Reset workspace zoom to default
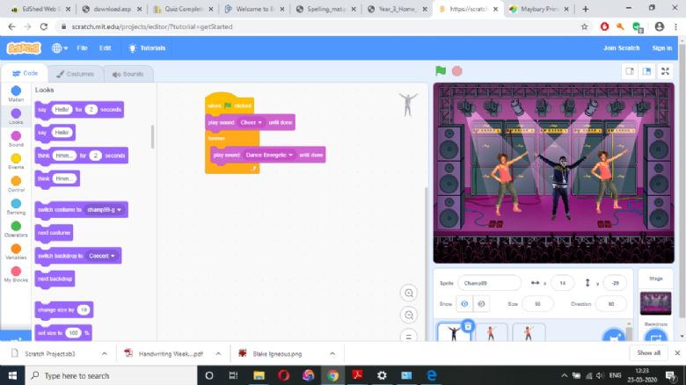 point(409,336)
